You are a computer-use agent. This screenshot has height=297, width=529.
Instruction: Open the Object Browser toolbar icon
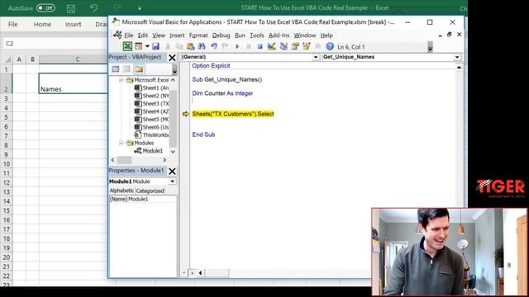(x=307, y=46)
